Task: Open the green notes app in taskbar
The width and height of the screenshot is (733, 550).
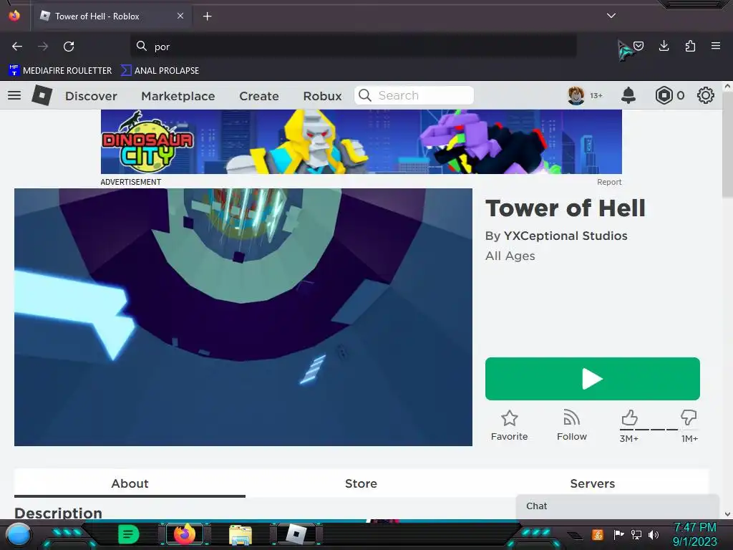Action: (127, 534)
